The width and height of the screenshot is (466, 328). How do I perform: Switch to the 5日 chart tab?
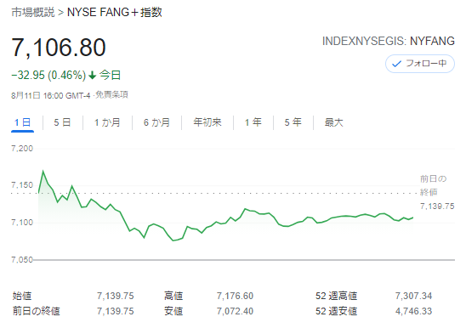click(x=62, y=122)
